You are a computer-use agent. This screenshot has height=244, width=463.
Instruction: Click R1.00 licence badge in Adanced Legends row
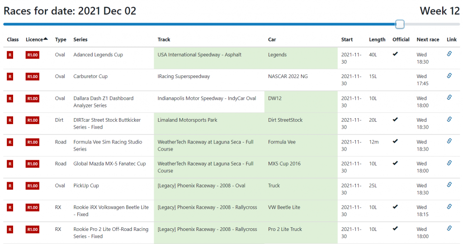tap(33, 55)
